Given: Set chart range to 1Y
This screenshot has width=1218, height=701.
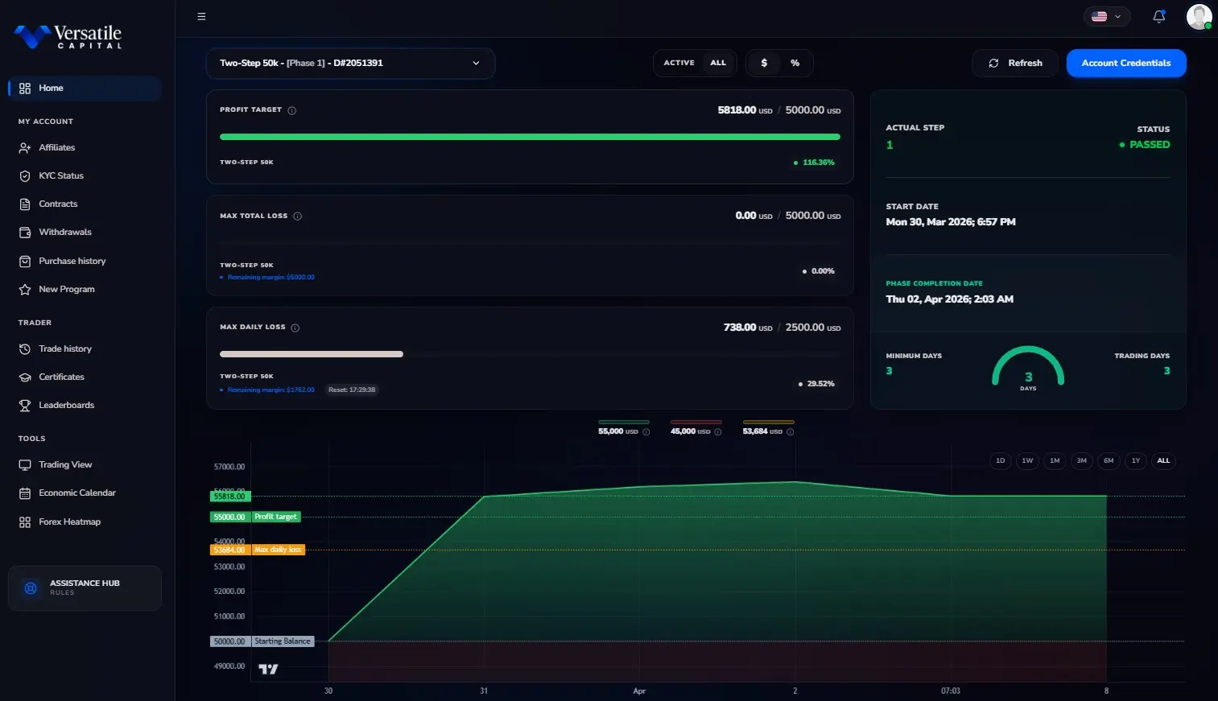Looking at the screenshot, I should [1136, 461].
